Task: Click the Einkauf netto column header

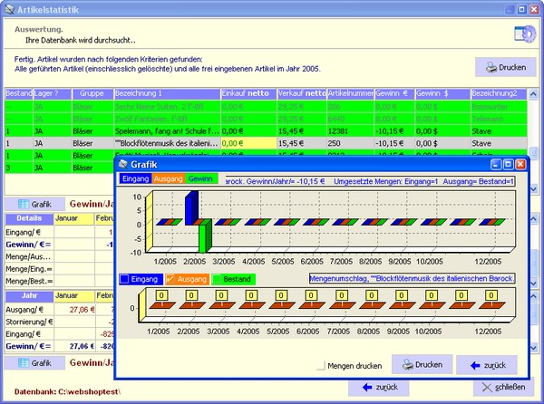Action: click(247, 93)
